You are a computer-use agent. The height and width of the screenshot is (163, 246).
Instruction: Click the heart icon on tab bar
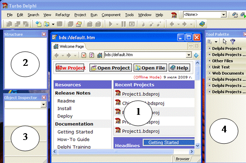[x=191, y=46]
